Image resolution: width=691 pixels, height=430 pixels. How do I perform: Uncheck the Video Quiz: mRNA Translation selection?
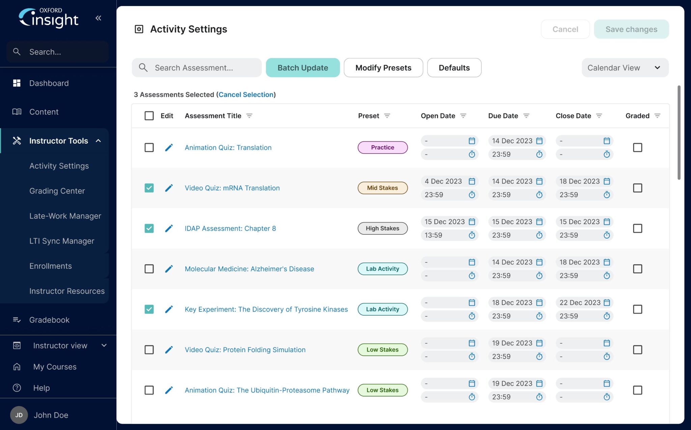click(149, 188)
